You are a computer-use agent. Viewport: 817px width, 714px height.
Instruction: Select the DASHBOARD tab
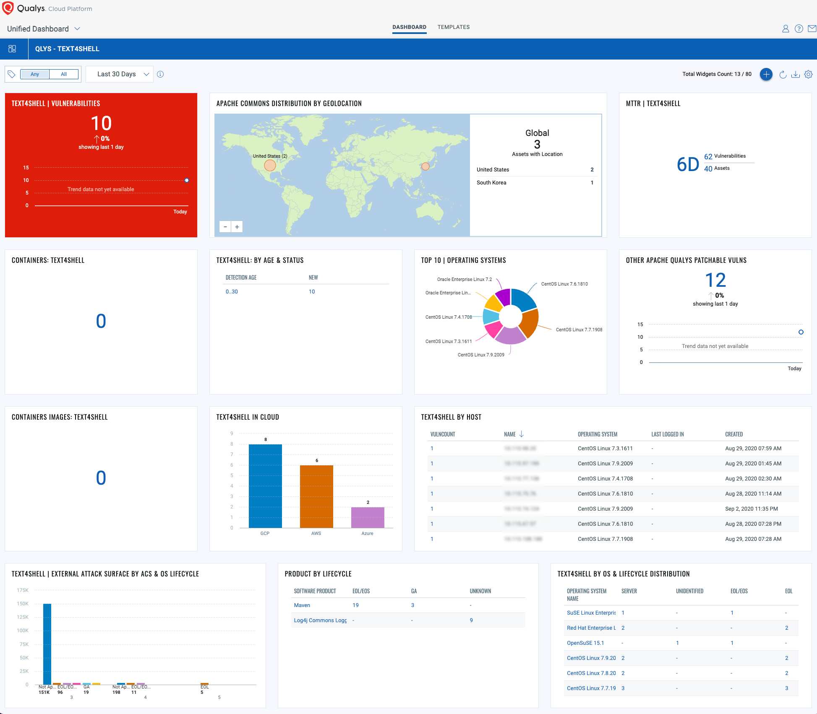(x=409, y=27)
